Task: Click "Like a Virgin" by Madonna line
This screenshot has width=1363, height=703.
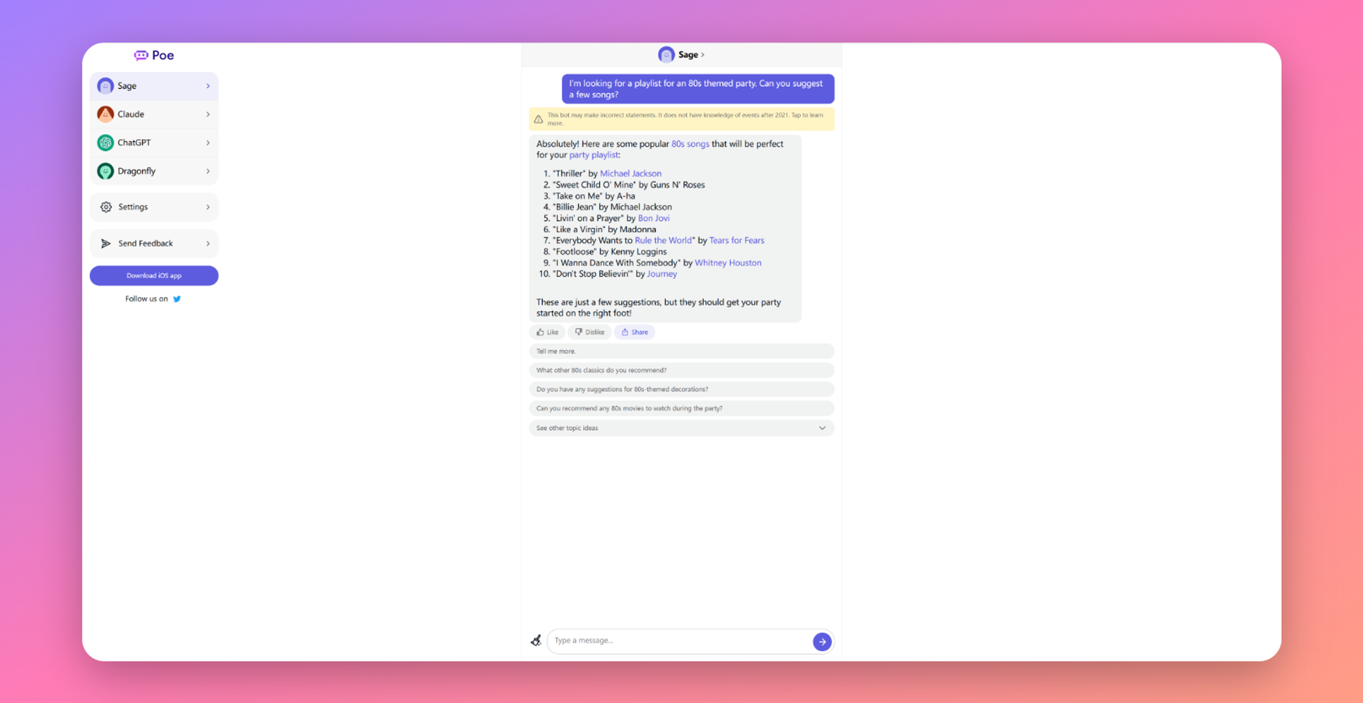Action: tap(604, 230)
